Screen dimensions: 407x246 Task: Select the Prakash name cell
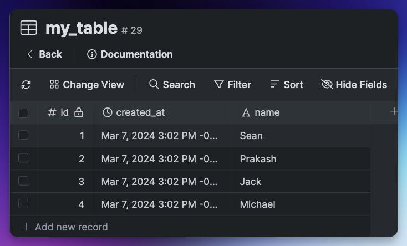[x=258, y=159]
